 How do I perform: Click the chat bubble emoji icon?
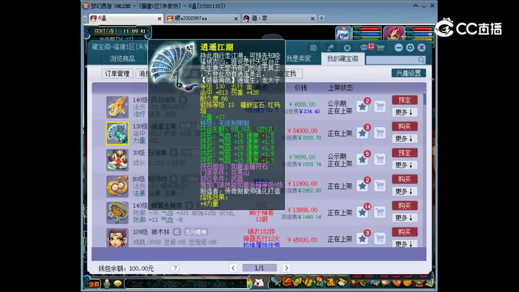pos(118,283)
